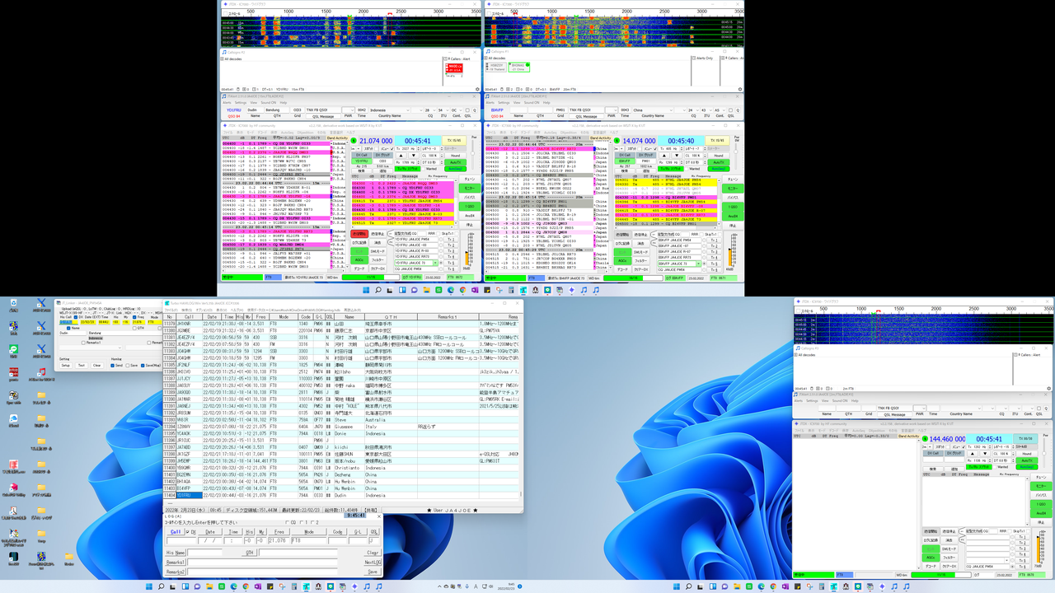This screenshot has height=593, width=1055.
Task: Click the callsign input field in the HAMLOG LOG panel
Action: click(x=181, y=540)
